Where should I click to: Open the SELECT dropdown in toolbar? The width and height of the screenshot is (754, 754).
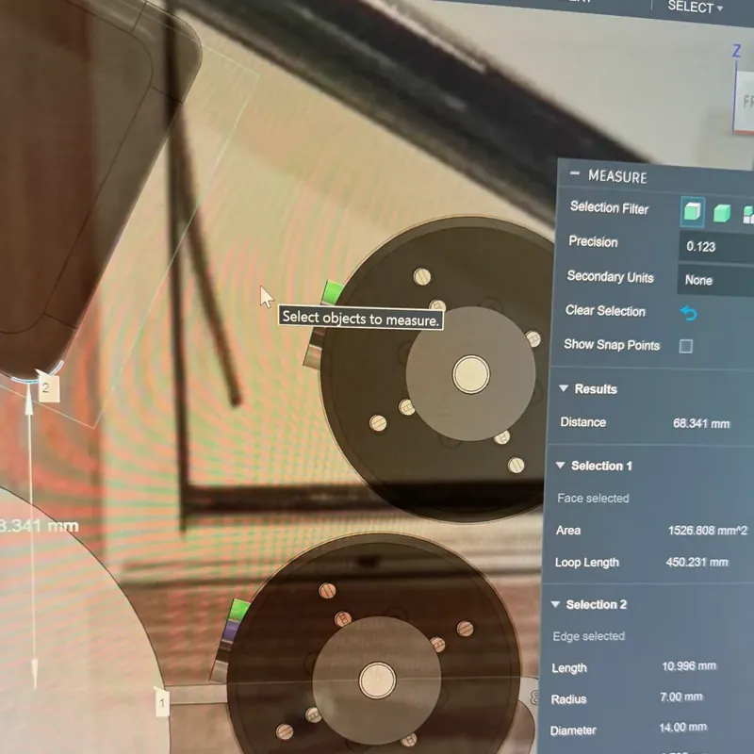(x=695, y=8)
